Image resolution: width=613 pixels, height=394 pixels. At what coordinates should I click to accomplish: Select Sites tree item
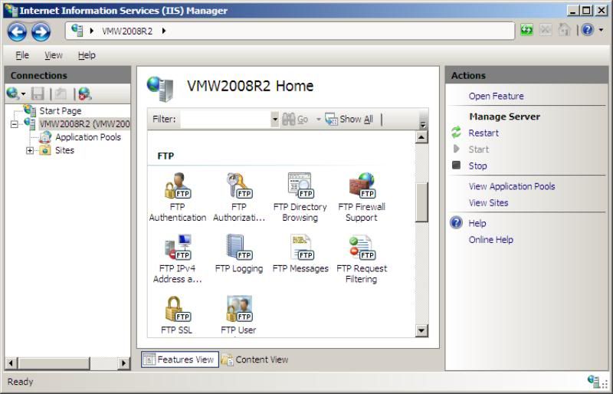[64, 150]
